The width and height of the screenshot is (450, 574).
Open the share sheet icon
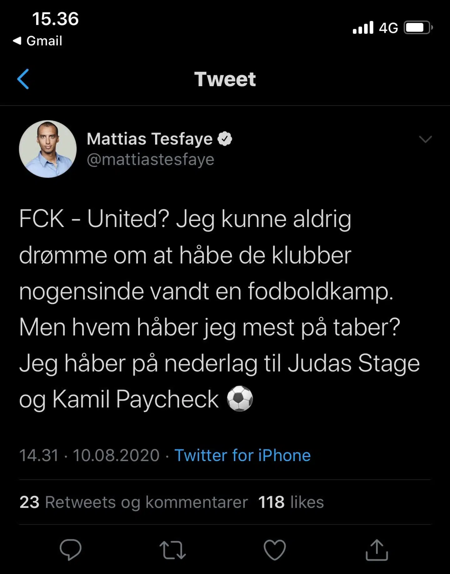[x=377, y=550]
